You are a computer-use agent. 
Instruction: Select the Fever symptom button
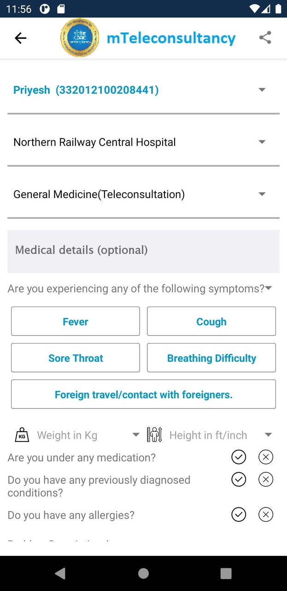coord(75,321)
